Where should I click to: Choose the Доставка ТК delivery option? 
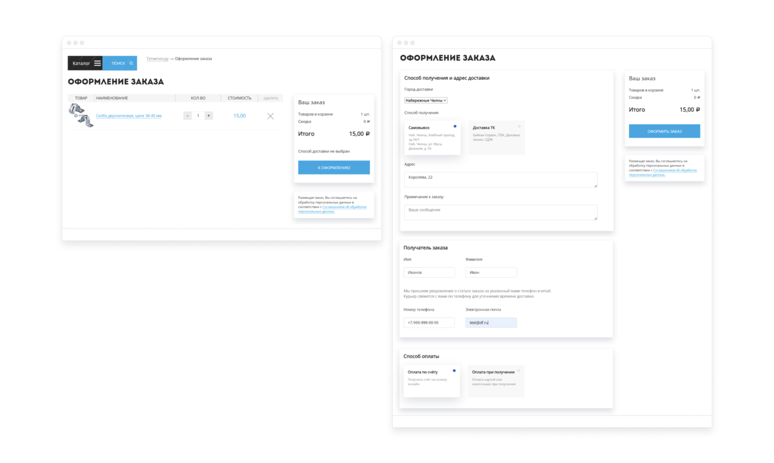(x=496, y=138)
